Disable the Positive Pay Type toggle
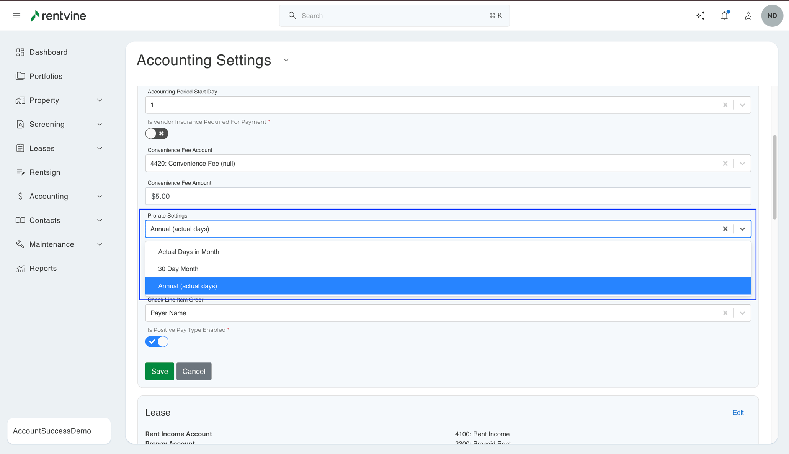Image resolution: width=789 pixels, height=454 pixels. 157,342
